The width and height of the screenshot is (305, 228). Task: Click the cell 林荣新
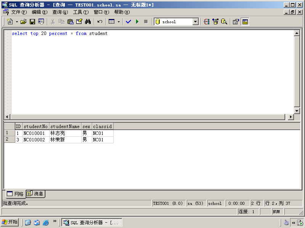[x=65, y=140]
